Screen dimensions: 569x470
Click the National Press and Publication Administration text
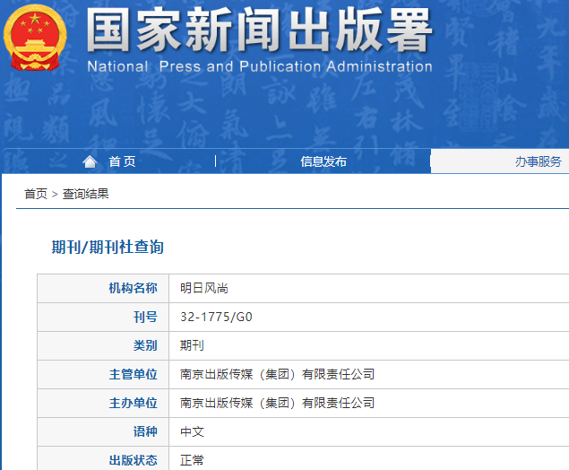tap(260, 66)
